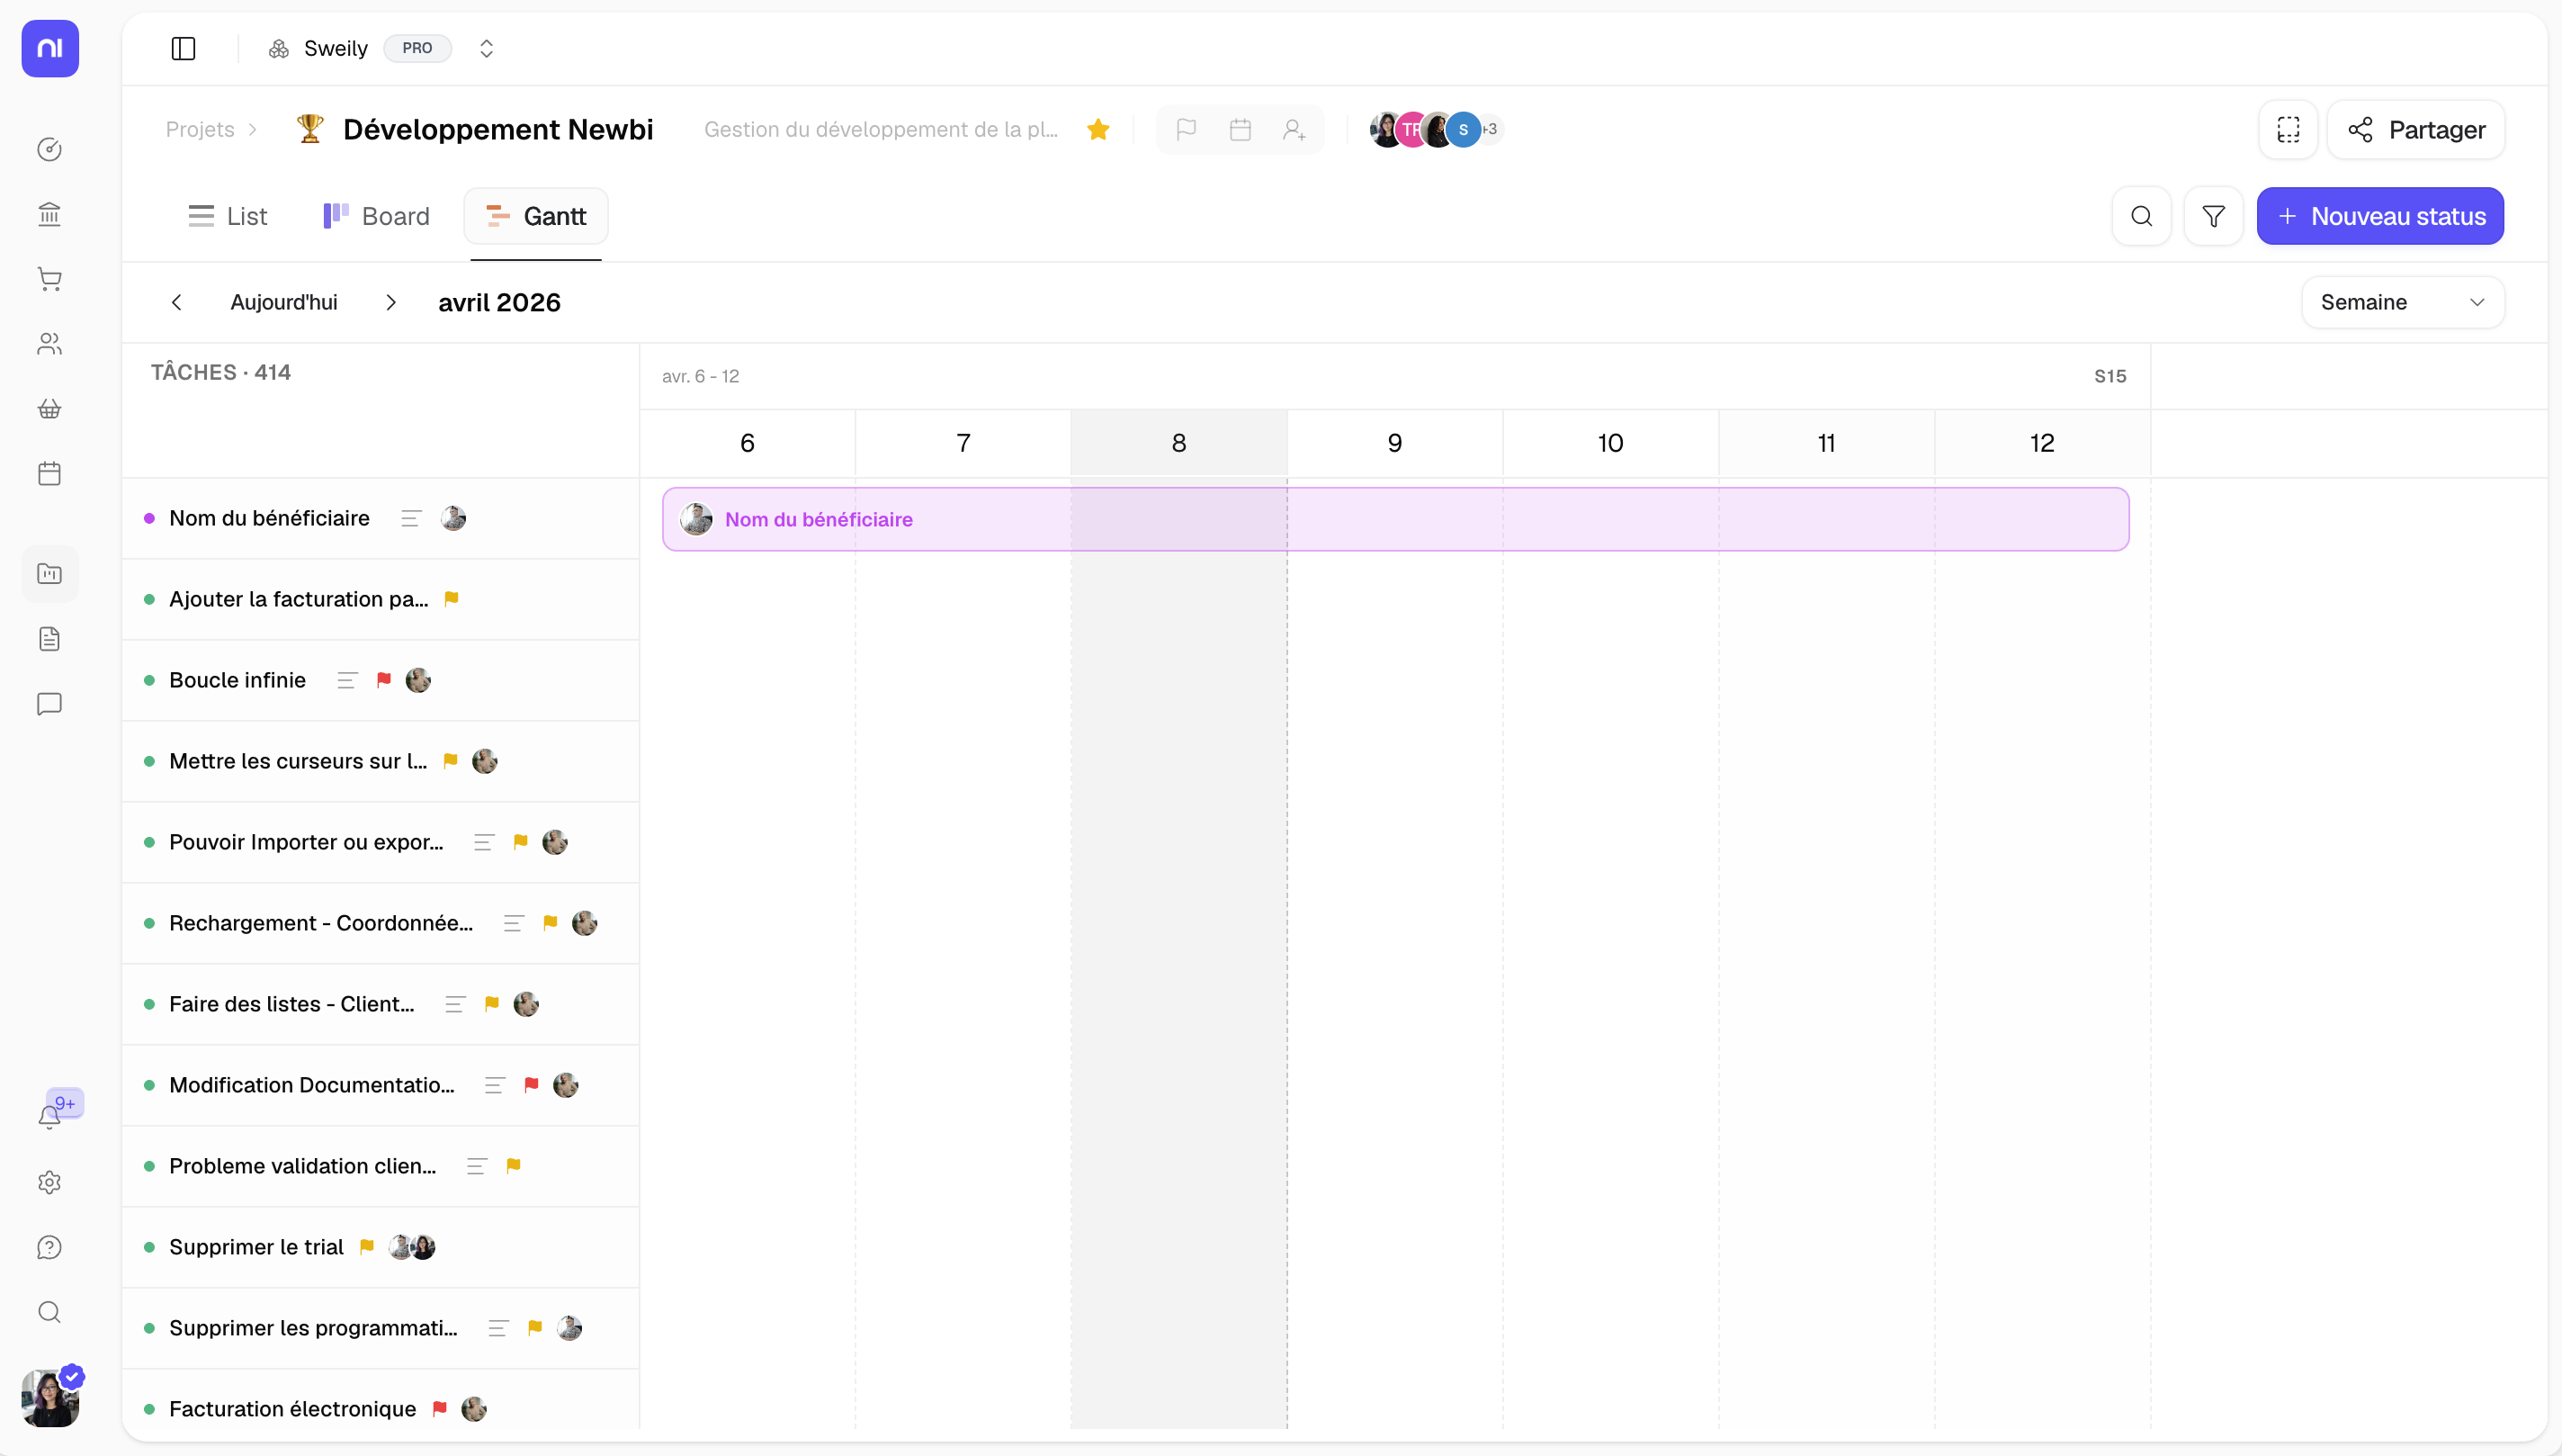
Task: Open shopping cart icon in the sidebar
Action: point(49,279)
